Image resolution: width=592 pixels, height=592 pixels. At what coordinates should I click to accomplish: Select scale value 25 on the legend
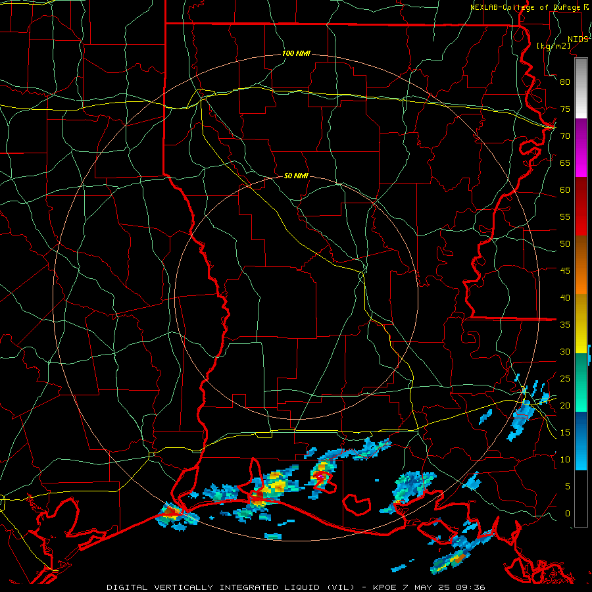[565, 379]
